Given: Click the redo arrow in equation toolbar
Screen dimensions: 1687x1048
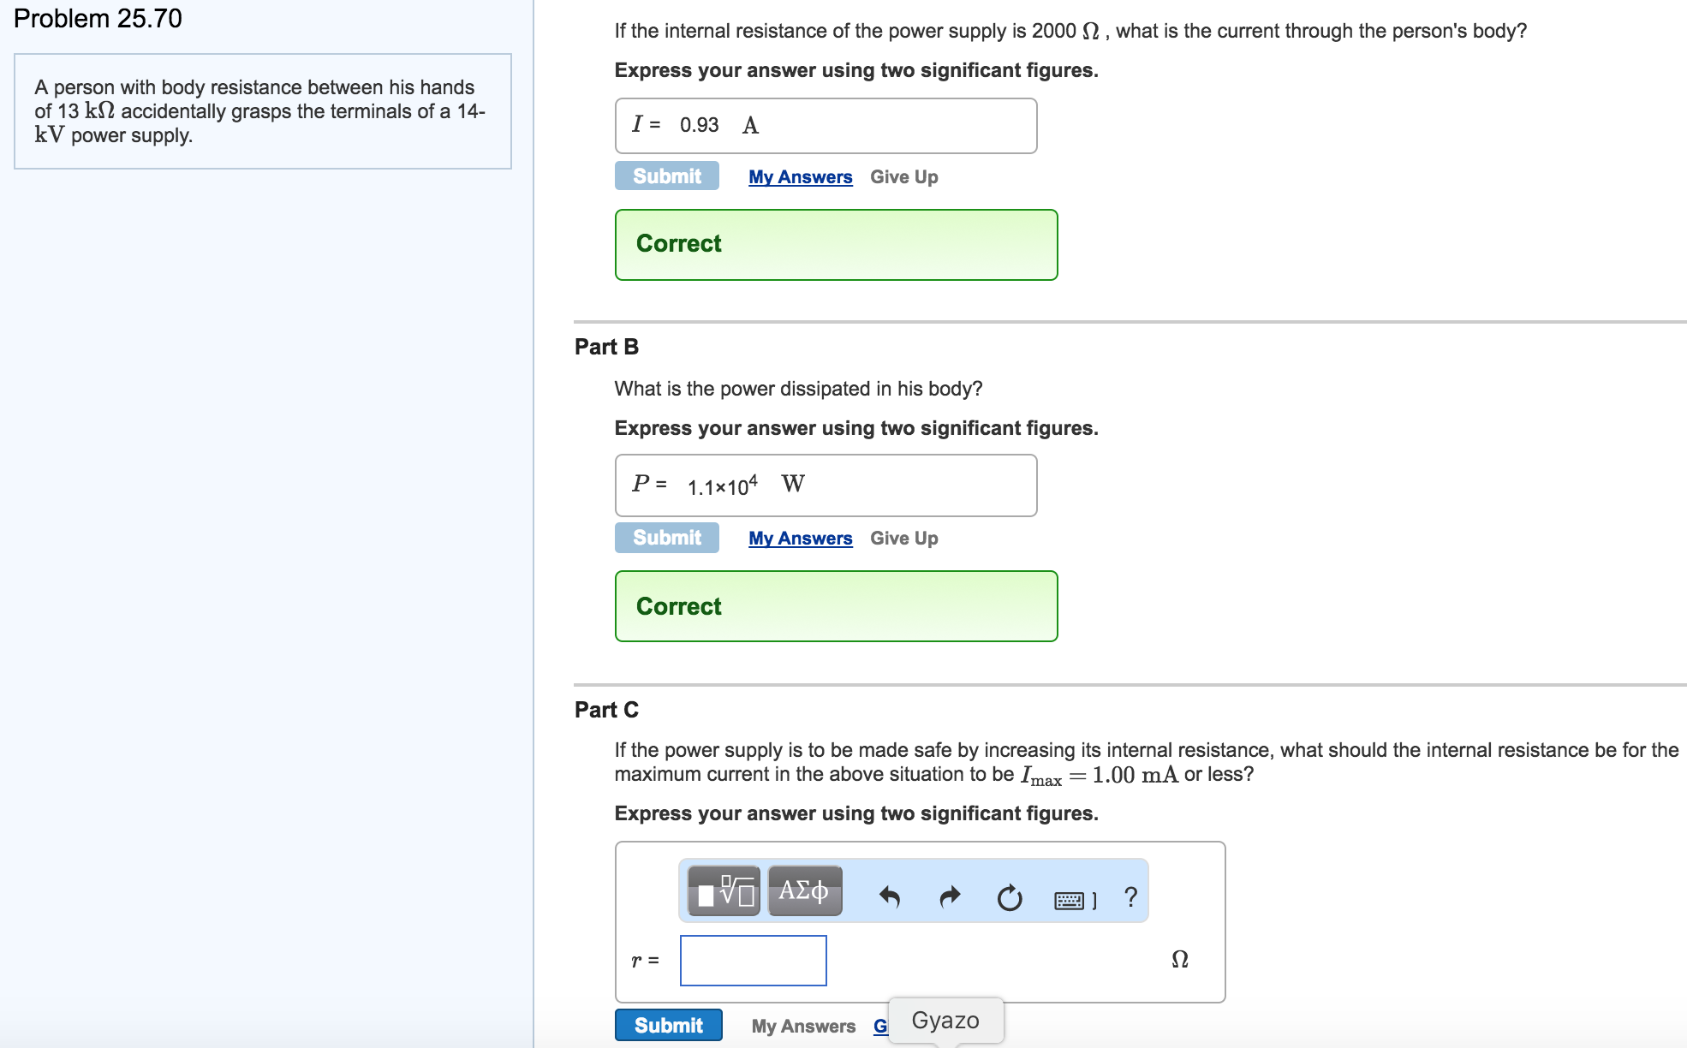Looking at the screenshot, I should pos(950,897).
